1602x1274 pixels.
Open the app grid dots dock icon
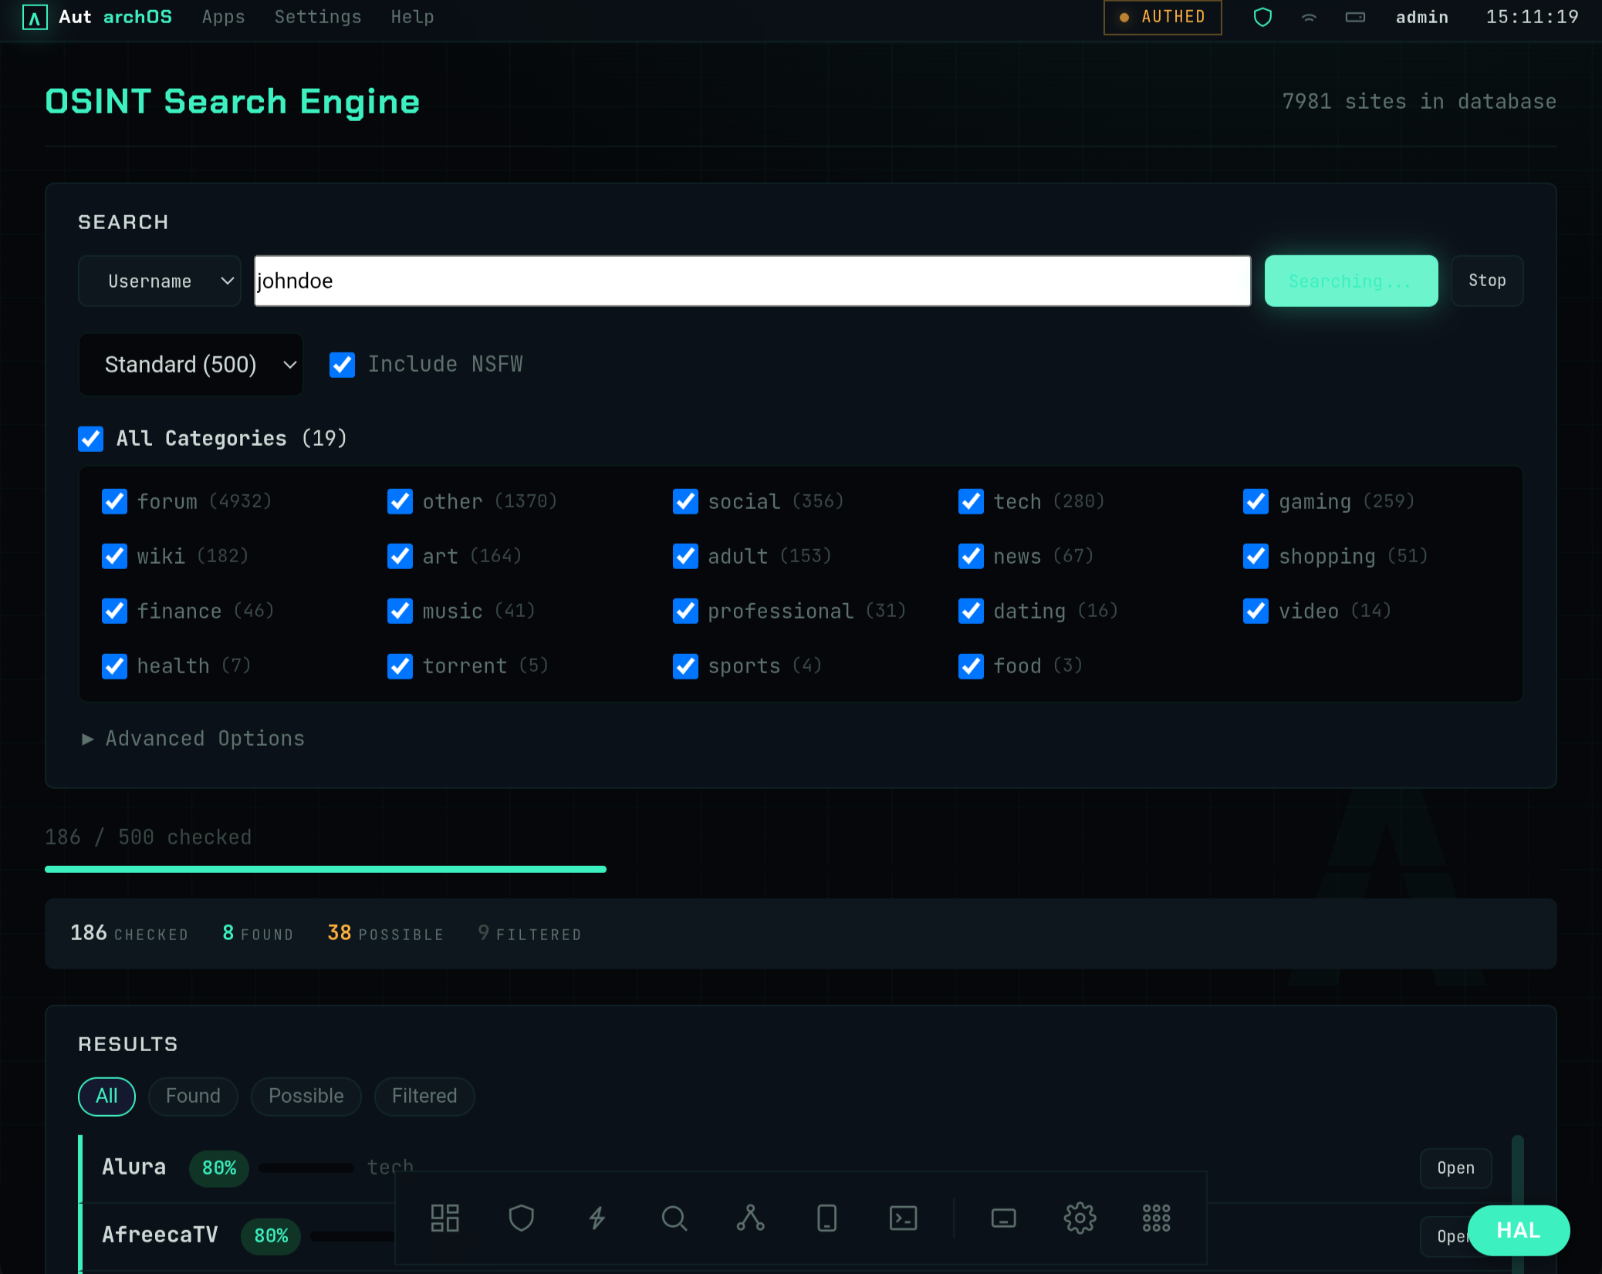tap(1156, 1218)
